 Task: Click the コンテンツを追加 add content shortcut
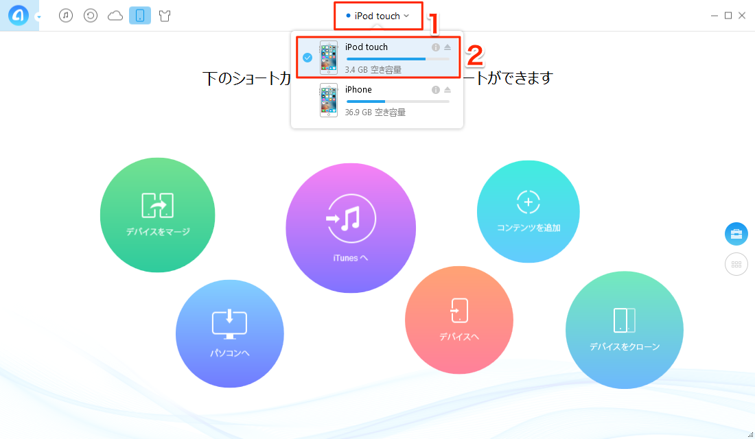[528, 211]
